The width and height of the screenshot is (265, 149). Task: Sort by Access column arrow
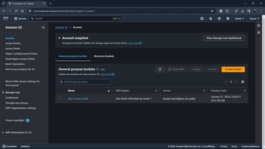pyautogui.click(x=204, y=91)
